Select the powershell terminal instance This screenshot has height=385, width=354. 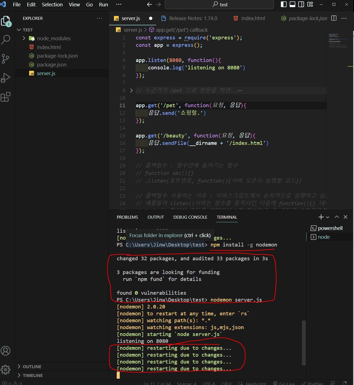(330, 228)
